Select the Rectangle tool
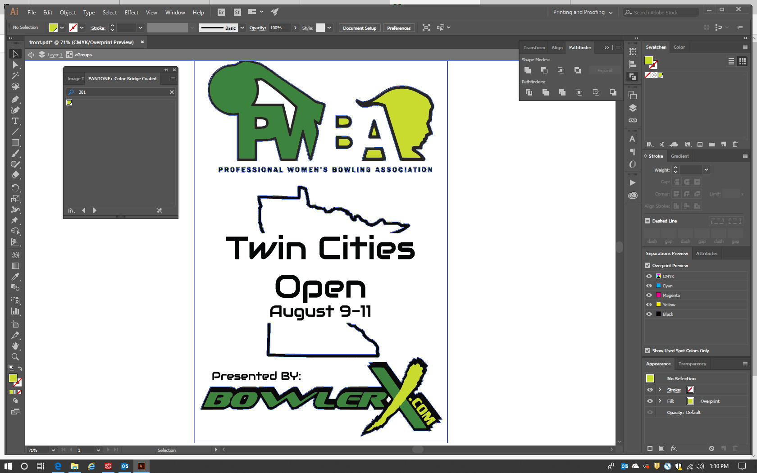 click(x=15, y=143)
